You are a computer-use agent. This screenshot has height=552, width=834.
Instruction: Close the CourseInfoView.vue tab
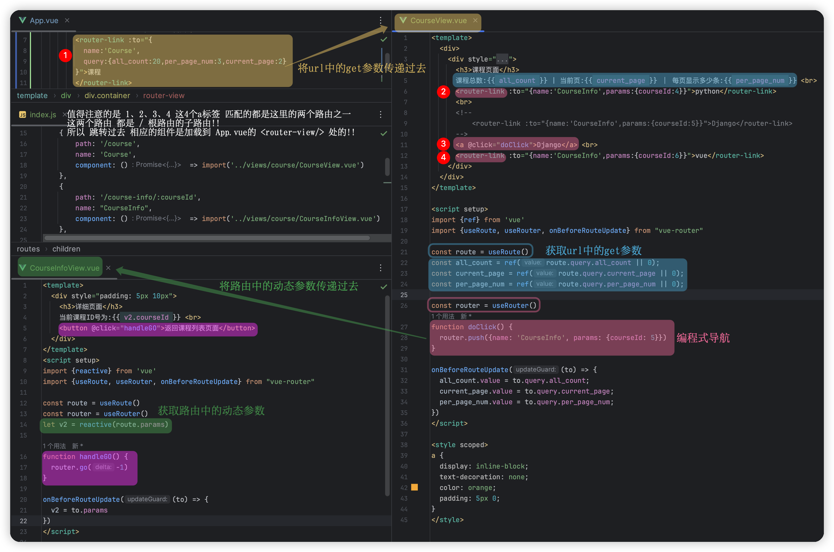109,268
